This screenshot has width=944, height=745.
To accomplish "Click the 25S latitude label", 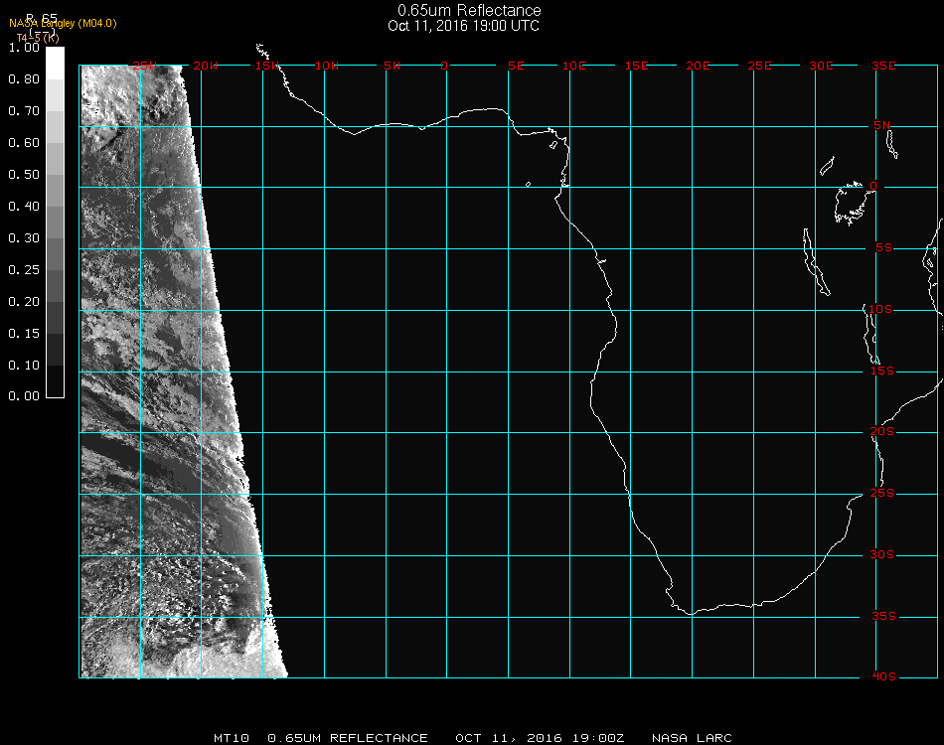I will [882, 494].
